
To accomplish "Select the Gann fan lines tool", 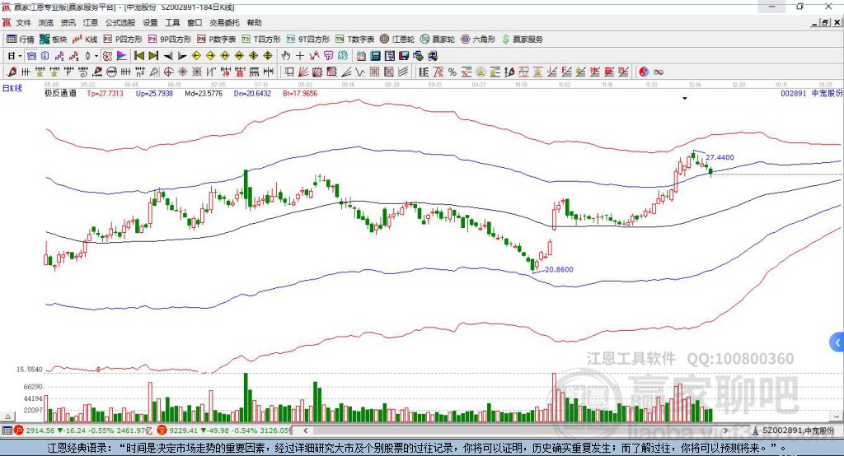I will pos(303,72).
